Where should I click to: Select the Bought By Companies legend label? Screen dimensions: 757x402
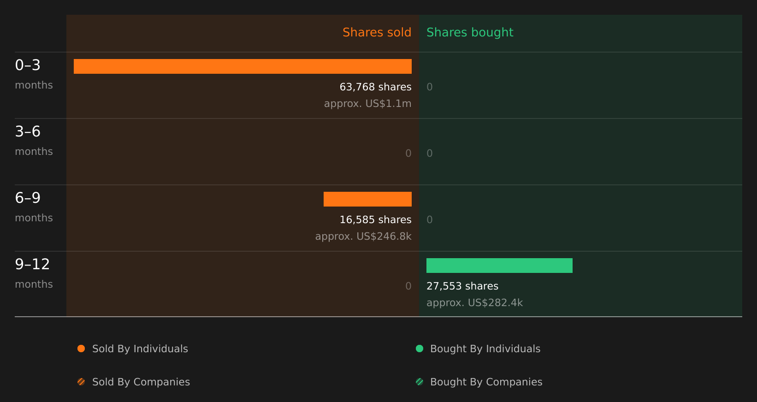click(486, 382)
